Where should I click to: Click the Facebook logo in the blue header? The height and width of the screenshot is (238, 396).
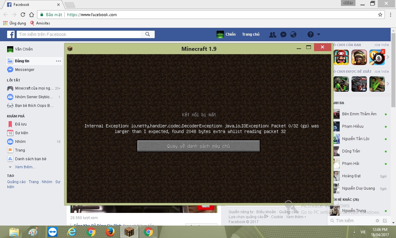[x=11, y=34]
